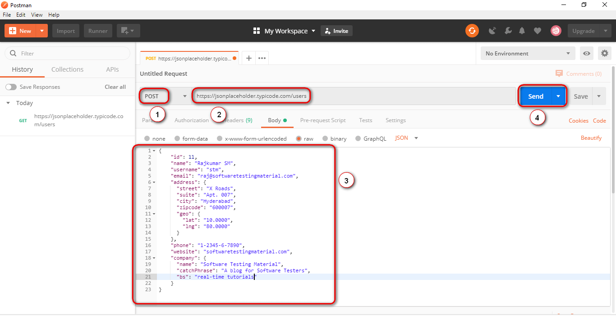The image size is (616, 316).
Task: Select the binary body type option
Action: click(326, 138)
